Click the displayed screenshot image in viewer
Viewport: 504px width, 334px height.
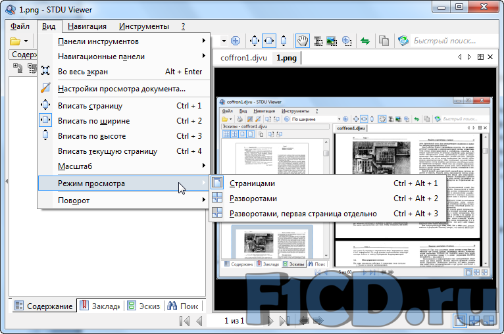point(354,188)
